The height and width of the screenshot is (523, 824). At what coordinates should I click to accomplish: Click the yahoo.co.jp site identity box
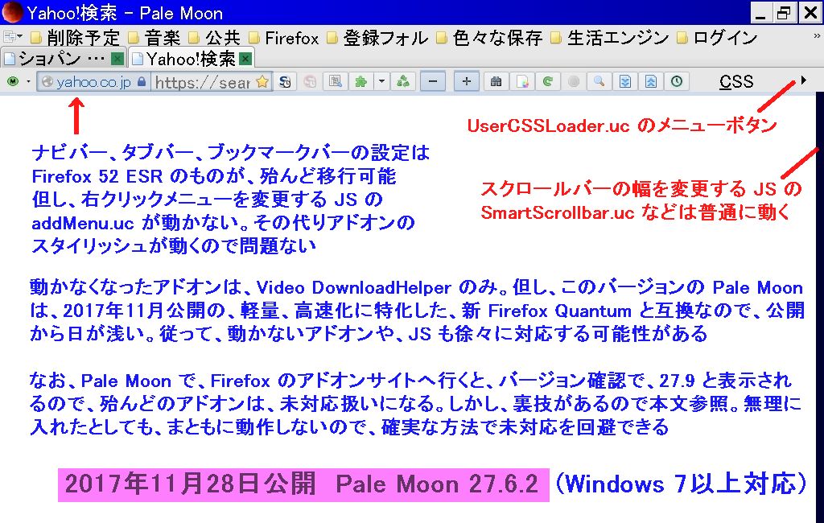tap(93, 81)
